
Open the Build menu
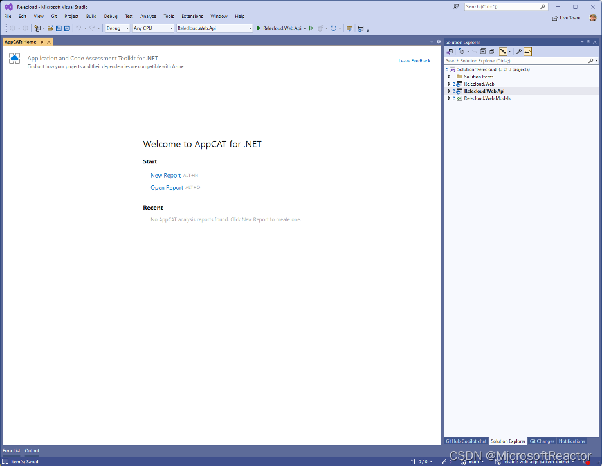point(91,17)
